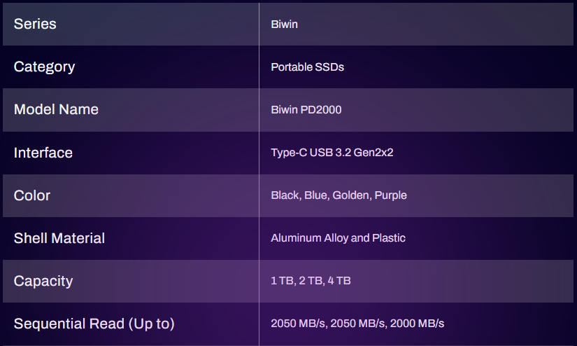The height and width of the screenshot is (346, 577).
Task: Click the Color row label
Action: coord(32,195)
